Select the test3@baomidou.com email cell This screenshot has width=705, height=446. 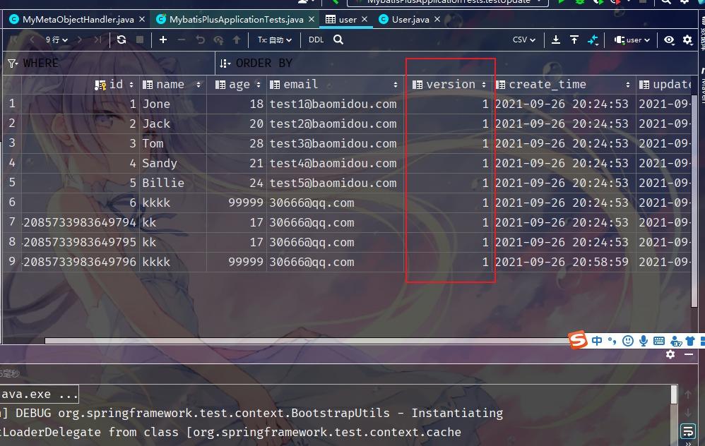(x=335, y=143)
